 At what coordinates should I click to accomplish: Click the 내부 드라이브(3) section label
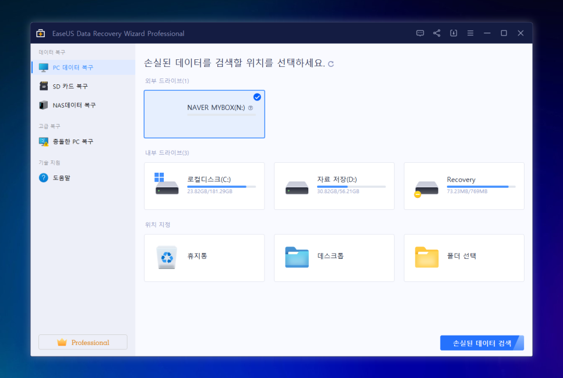pos(167,153)
